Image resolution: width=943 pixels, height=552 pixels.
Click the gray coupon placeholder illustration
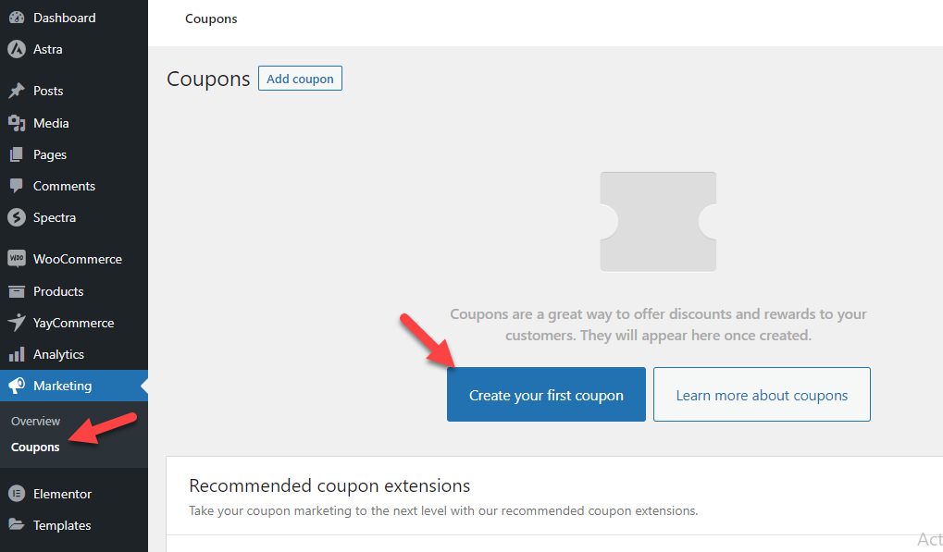(x=658, y=222)
